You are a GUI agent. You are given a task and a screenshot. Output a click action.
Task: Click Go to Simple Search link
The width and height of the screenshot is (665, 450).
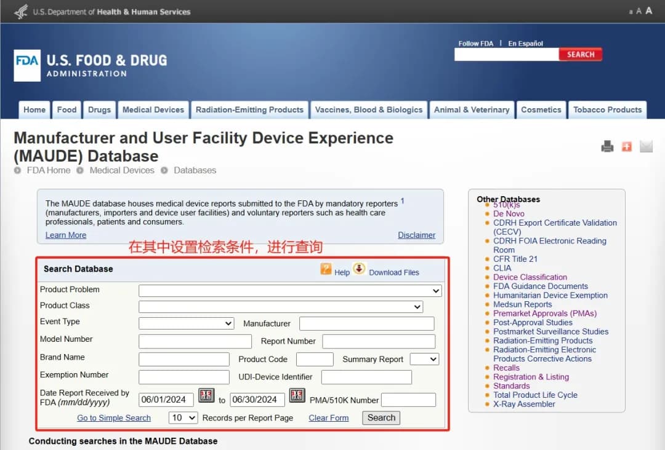(114, 418)
